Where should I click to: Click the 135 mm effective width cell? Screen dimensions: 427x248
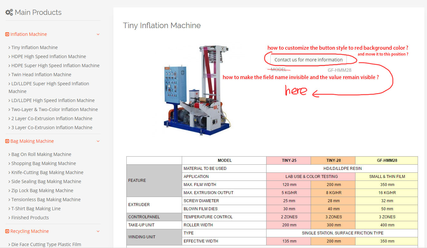tap(289, 241)
